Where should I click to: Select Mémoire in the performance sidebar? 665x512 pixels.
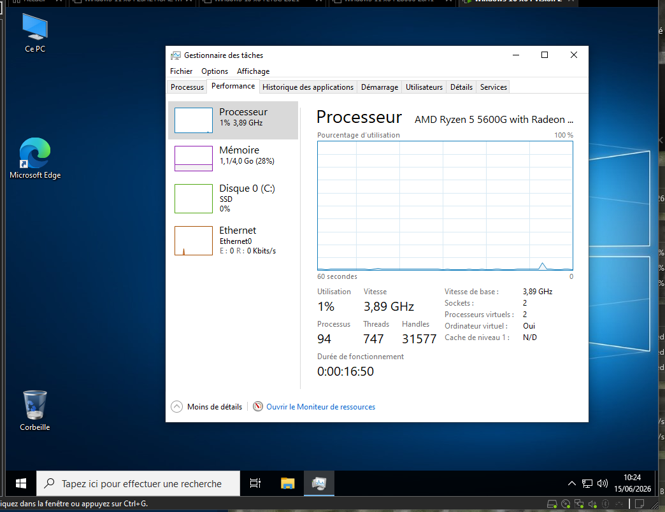pos(233,158)
